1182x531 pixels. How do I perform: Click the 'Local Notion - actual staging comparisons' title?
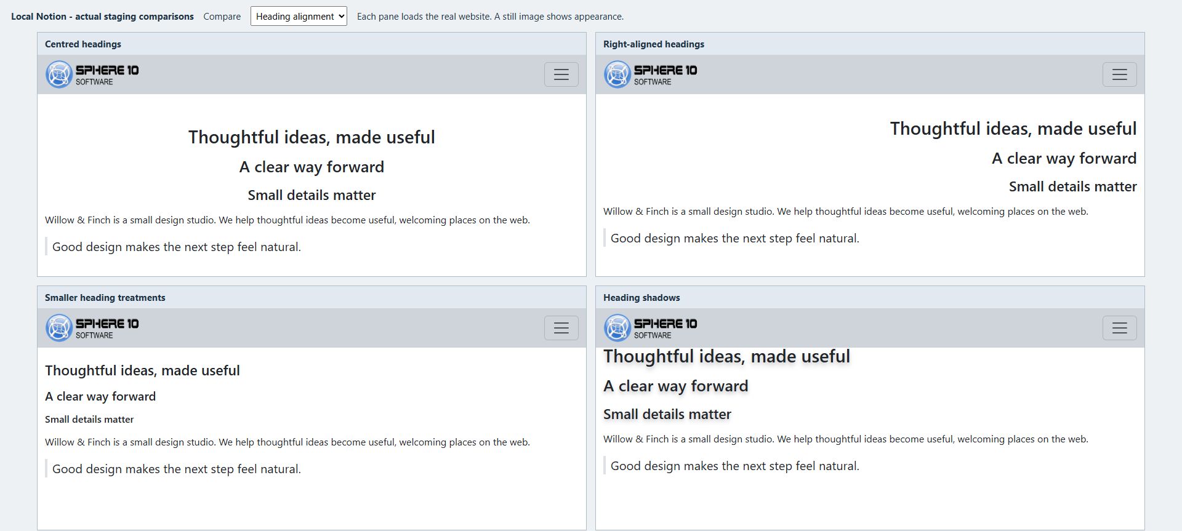click(102, 17)
